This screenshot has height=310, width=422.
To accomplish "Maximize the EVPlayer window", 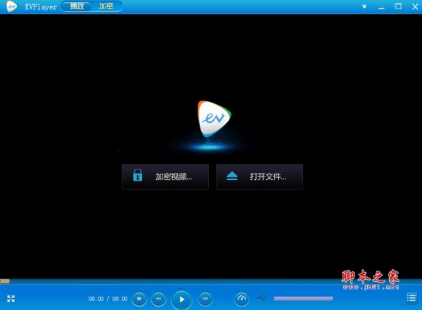I will [398, 6].
